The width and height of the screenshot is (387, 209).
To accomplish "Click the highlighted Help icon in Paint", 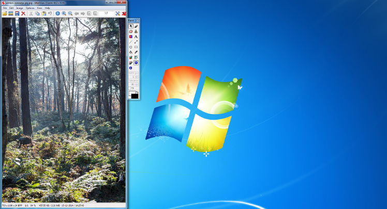I will click(x=136, y=63).
